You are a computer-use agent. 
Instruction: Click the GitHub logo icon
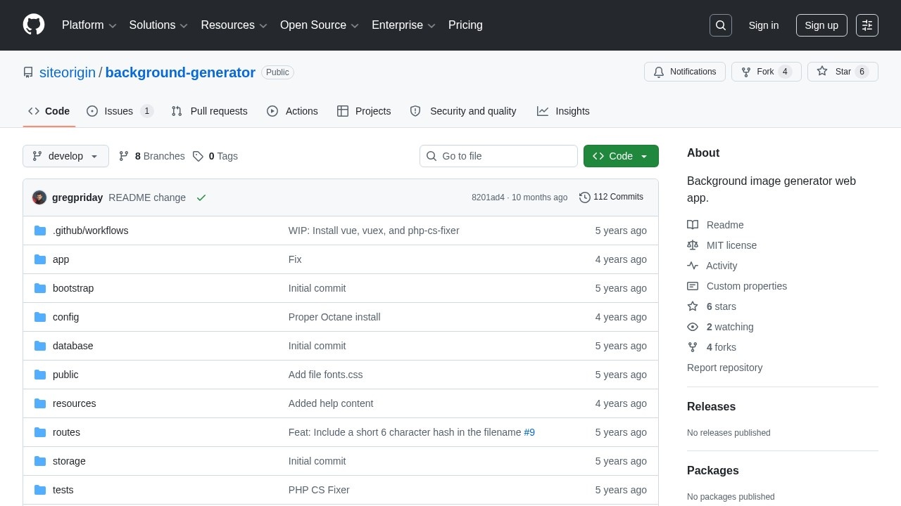[34, 25]
